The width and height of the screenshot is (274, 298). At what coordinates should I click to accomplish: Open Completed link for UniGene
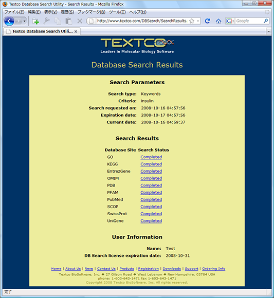151,221
